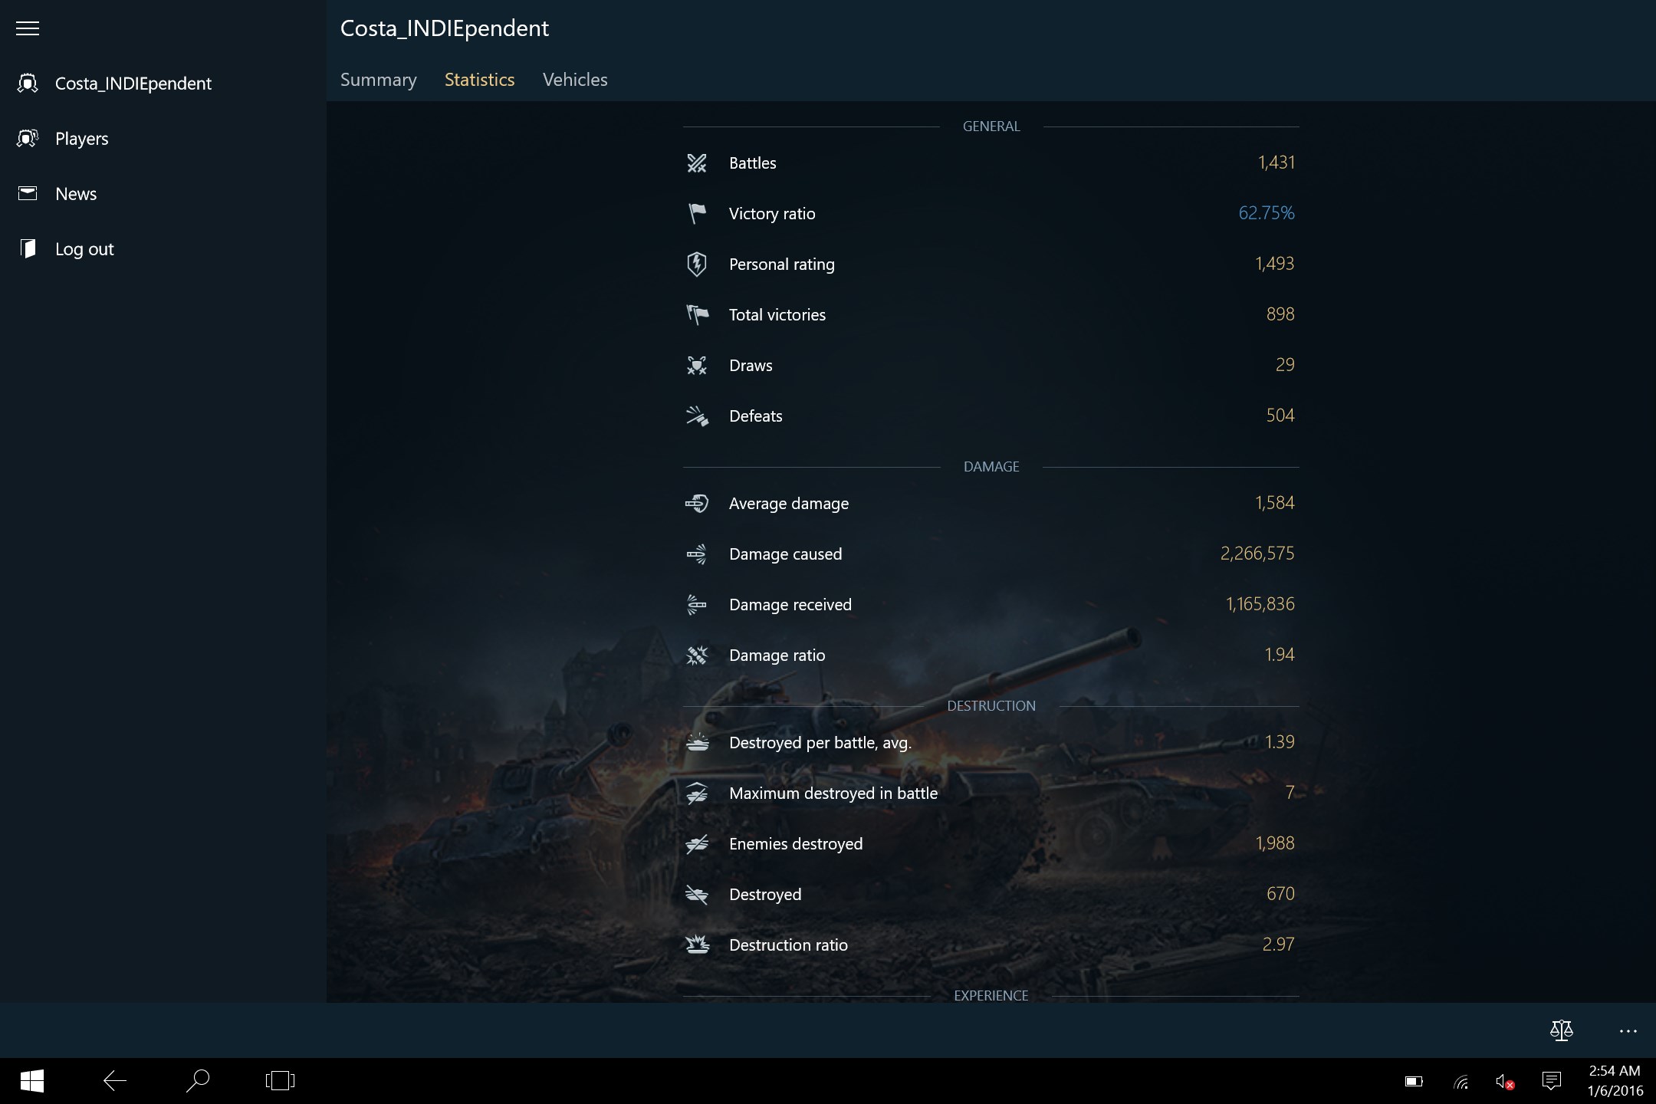
Task: Expand the hamburger navigation menu
Action: [x=28, y=28]
